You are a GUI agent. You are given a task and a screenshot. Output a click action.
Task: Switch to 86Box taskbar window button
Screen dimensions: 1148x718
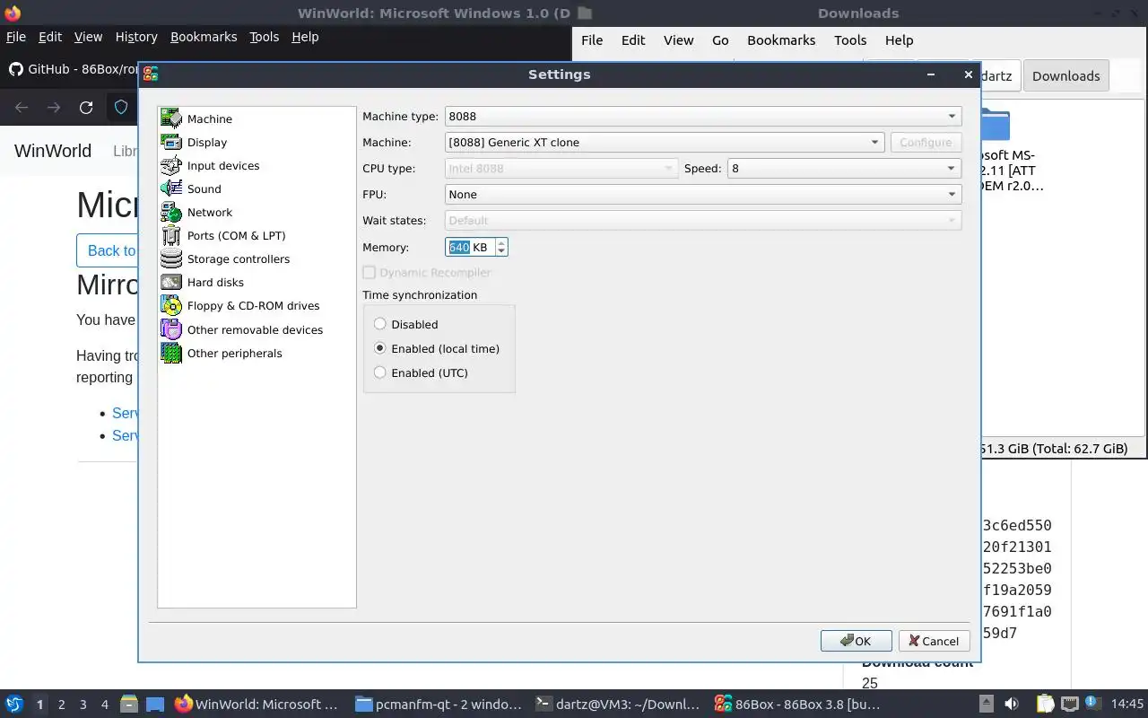796,705
